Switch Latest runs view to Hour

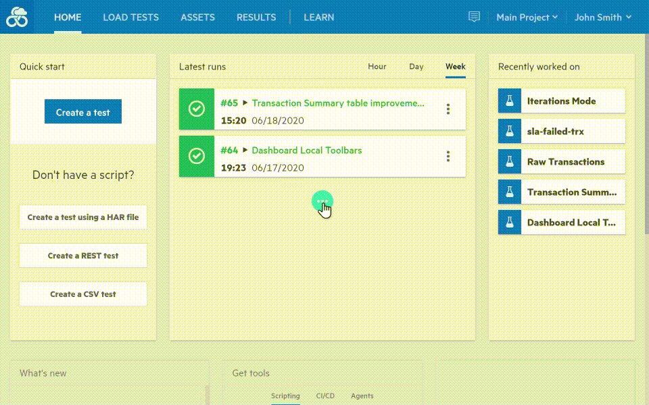click(377, 66)
